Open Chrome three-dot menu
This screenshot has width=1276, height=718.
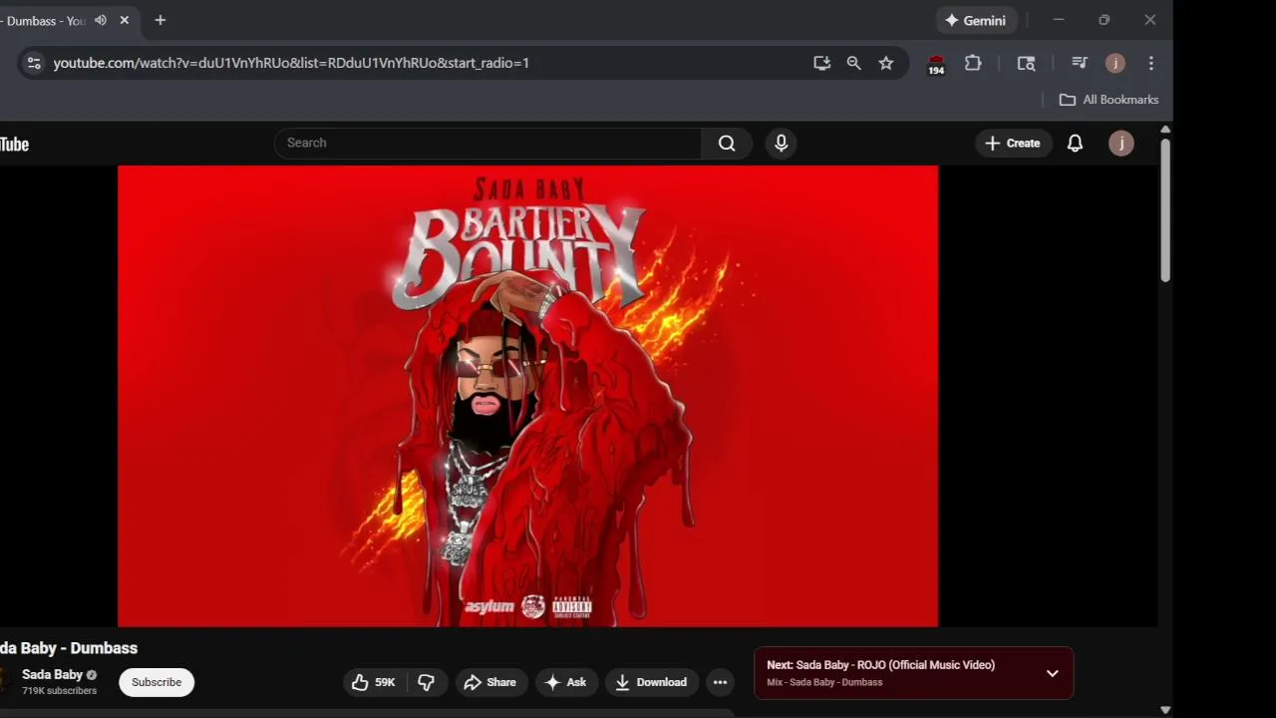1151,63
